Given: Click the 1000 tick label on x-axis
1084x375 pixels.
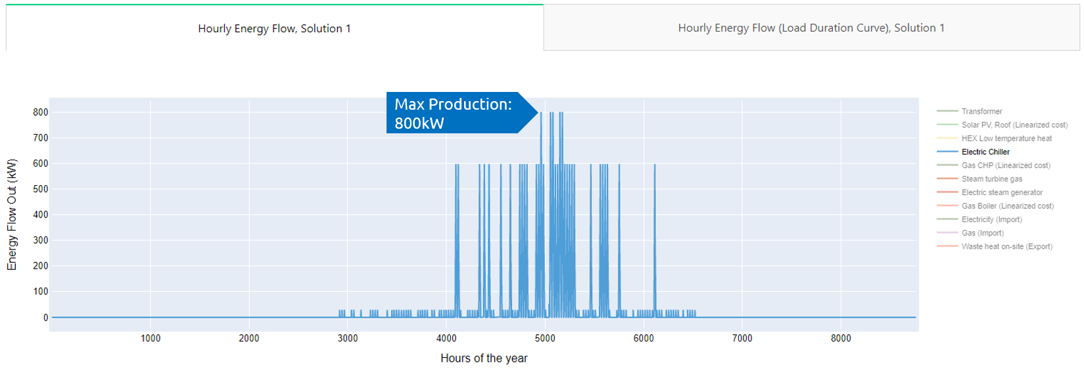Looking at the screenshot, I should pos(151,338).
